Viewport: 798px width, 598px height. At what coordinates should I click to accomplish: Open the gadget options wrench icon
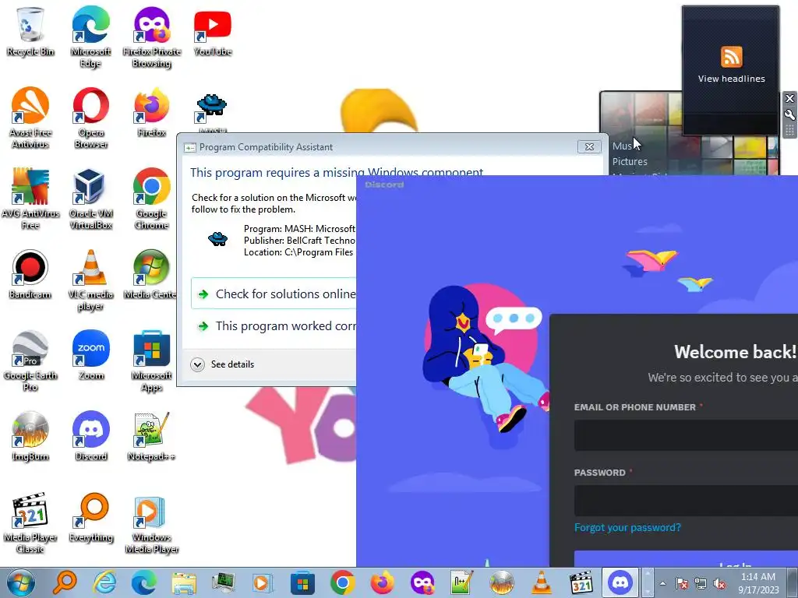[x=789, y=114]
